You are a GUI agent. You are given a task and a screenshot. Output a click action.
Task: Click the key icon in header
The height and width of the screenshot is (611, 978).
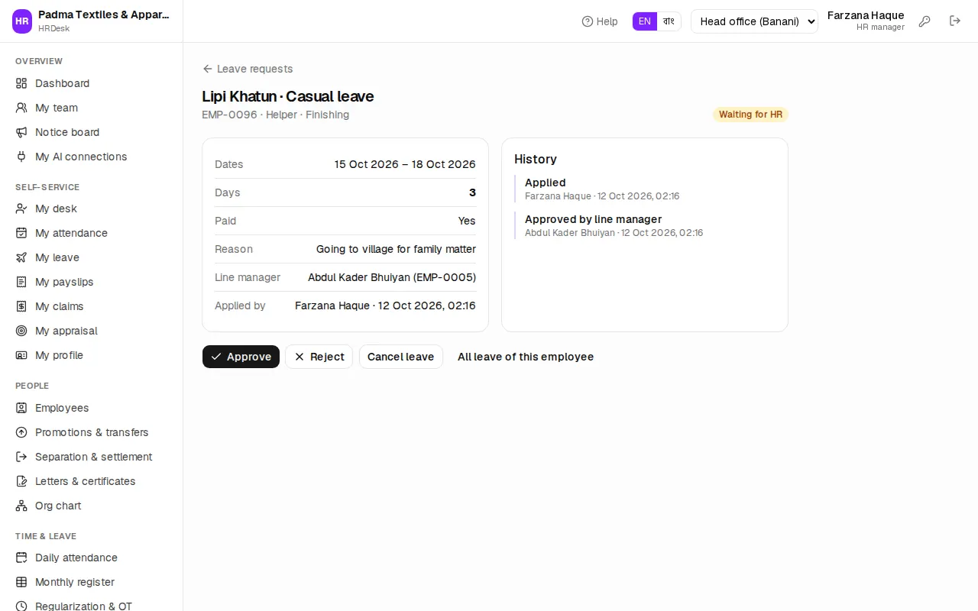click(925, 21)
